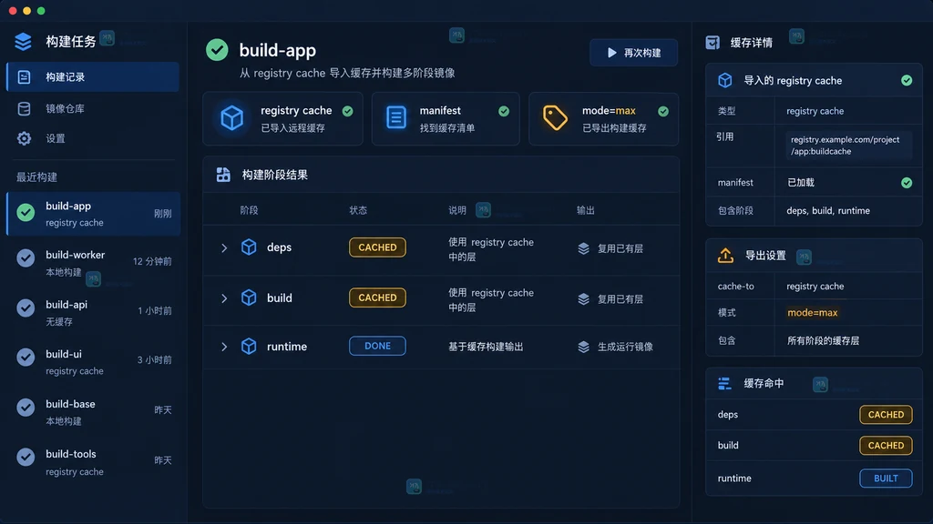Screen dimensions: 933x524
Task: Click the 构建阶段结果 panel icon
Action: click(x=223, y=175)
